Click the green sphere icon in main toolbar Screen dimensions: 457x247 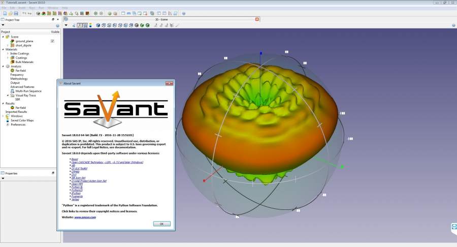[110, 13]
